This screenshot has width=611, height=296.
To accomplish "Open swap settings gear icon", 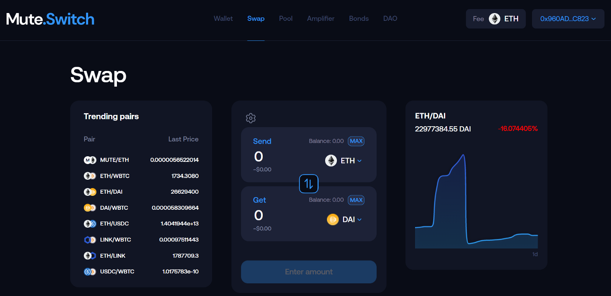I will click(251, 118).
